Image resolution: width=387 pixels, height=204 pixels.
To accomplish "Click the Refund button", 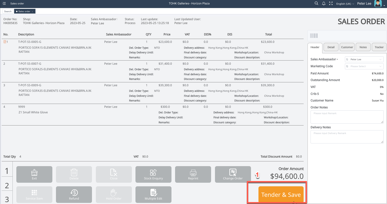I will click(x=74, y=195).
